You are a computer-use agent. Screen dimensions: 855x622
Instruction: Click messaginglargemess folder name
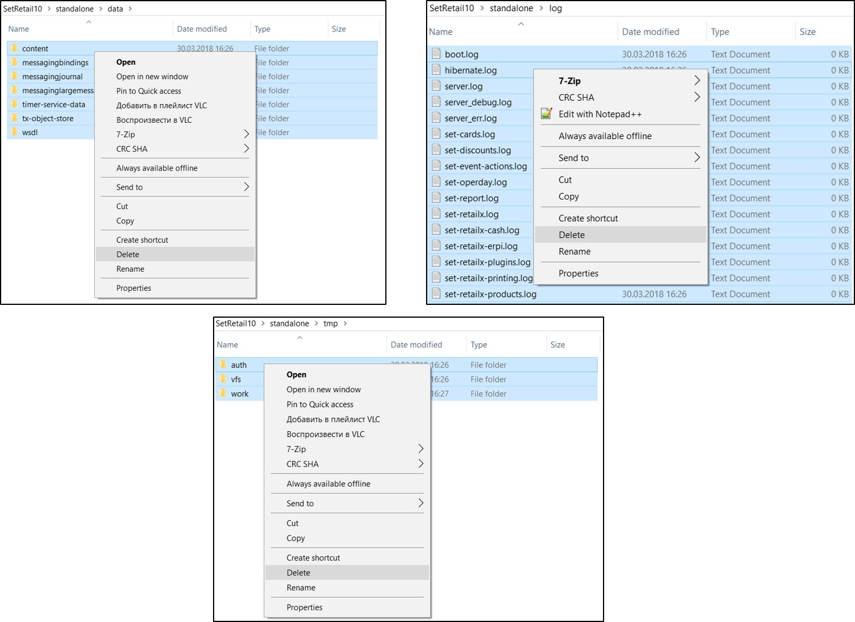58,90
